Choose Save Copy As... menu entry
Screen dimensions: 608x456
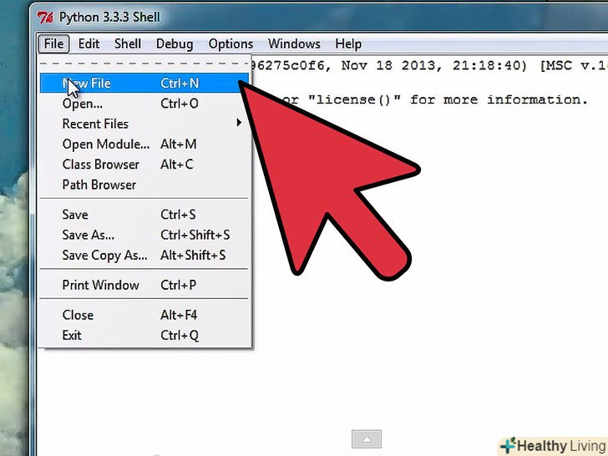pos(144,256)
